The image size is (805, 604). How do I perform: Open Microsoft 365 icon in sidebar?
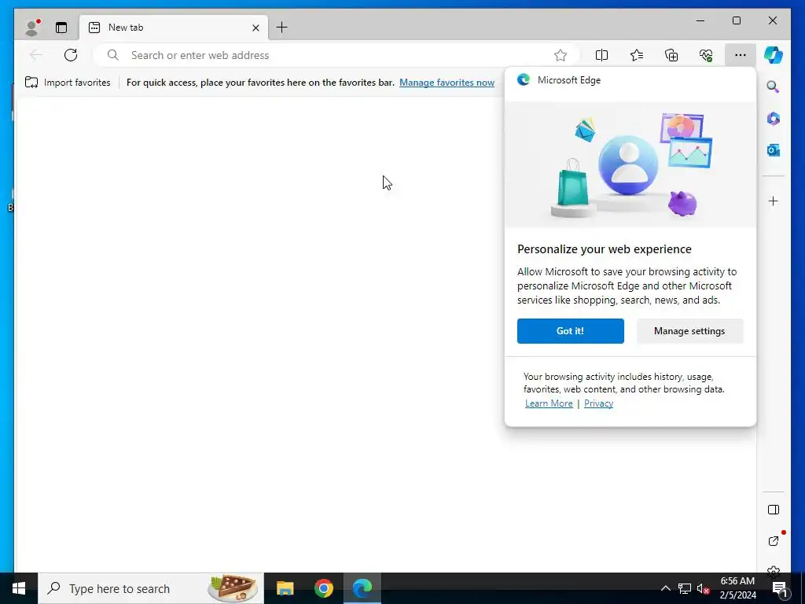pos(774,119)
